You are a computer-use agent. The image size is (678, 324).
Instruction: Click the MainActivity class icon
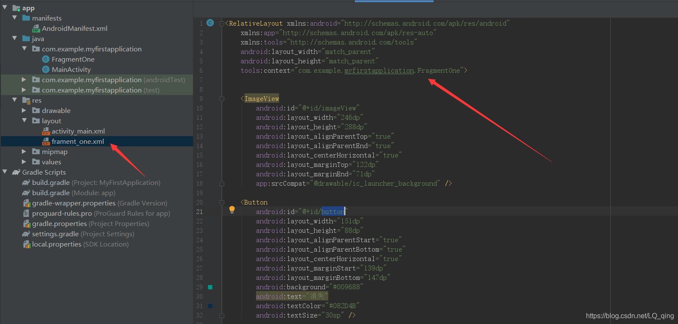click(x=46, y=69)
